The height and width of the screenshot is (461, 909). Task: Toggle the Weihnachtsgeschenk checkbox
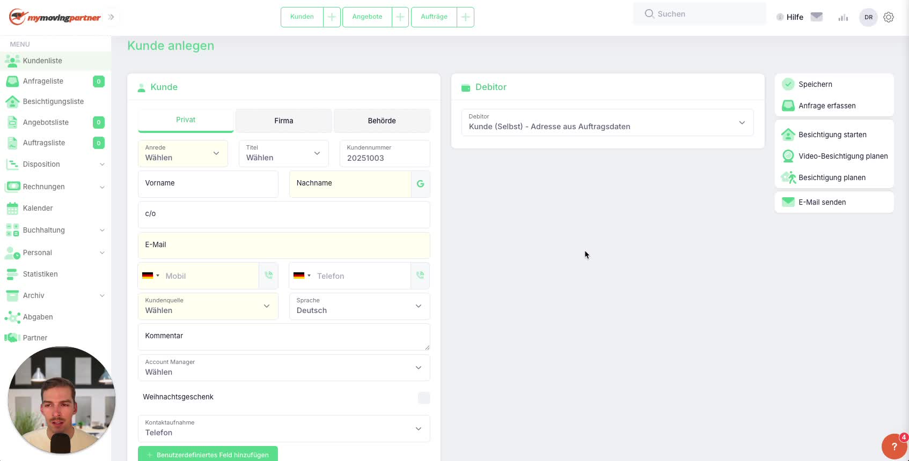click(424, 398)
